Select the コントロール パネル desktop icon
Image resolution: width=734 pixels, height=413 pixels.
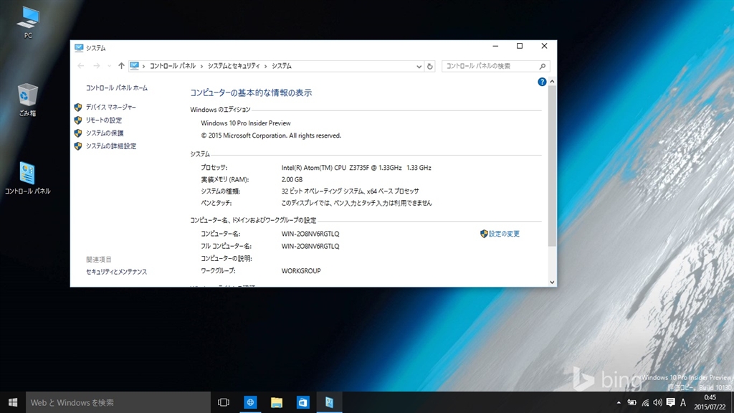[28, 178]
